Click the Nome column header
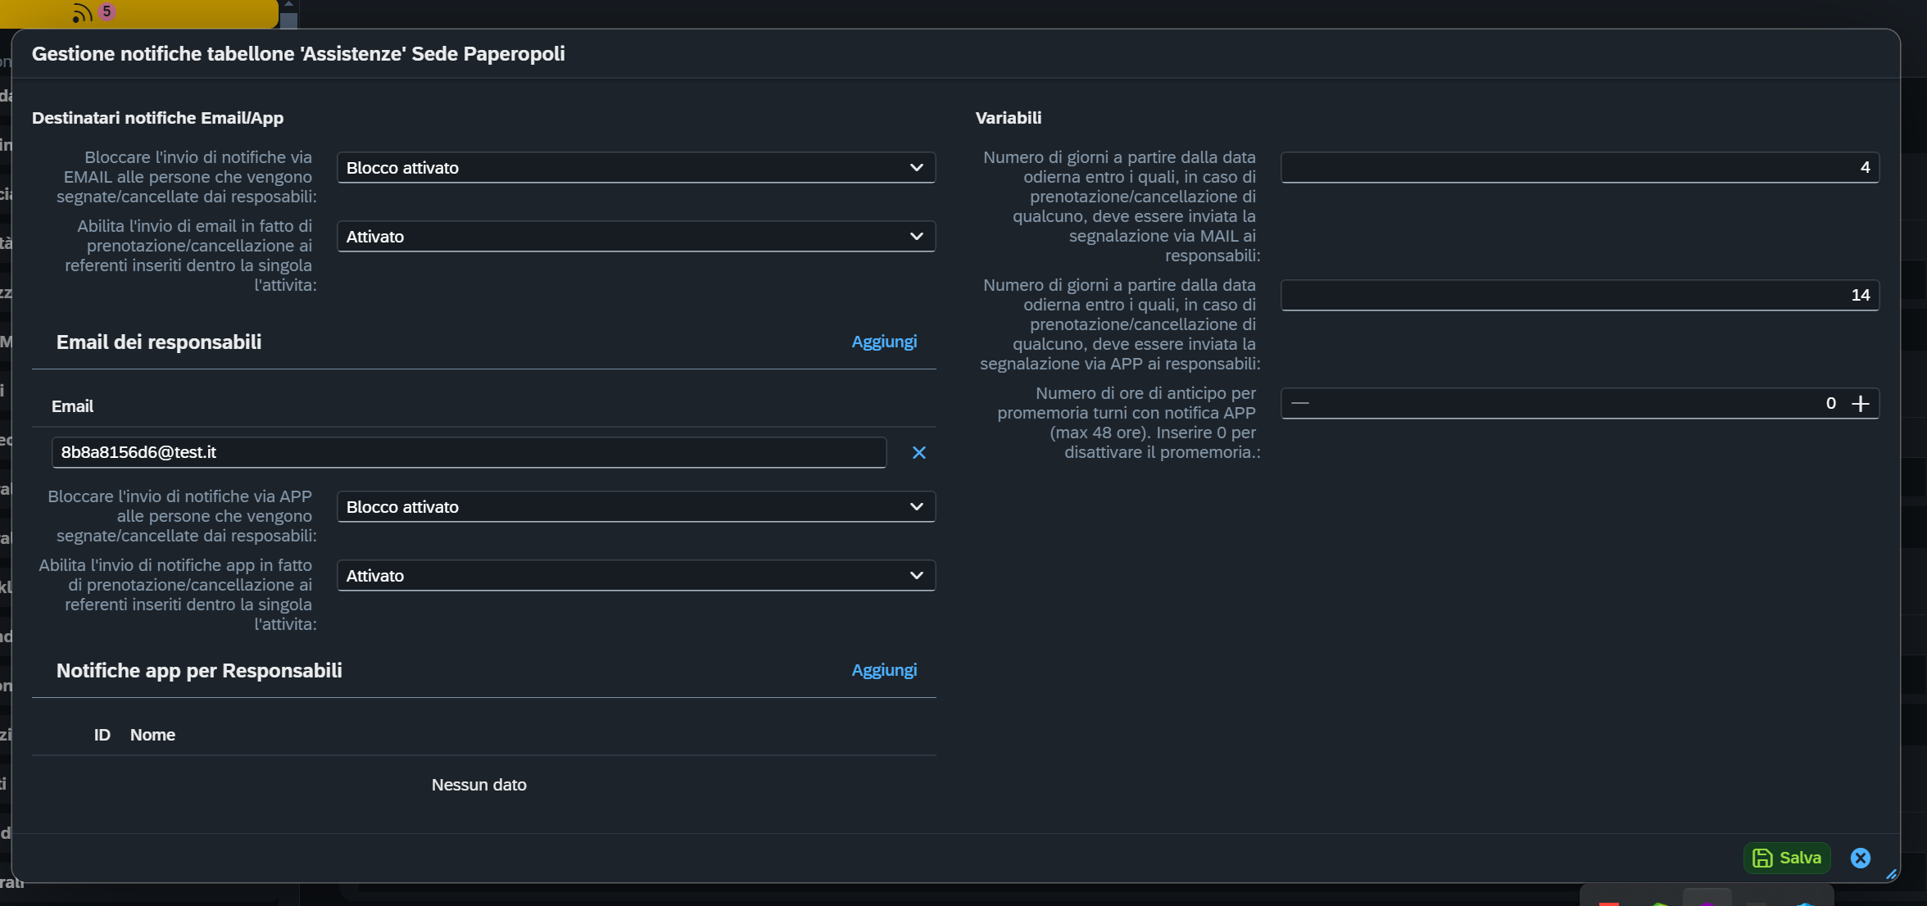 (x=152, y=735)
